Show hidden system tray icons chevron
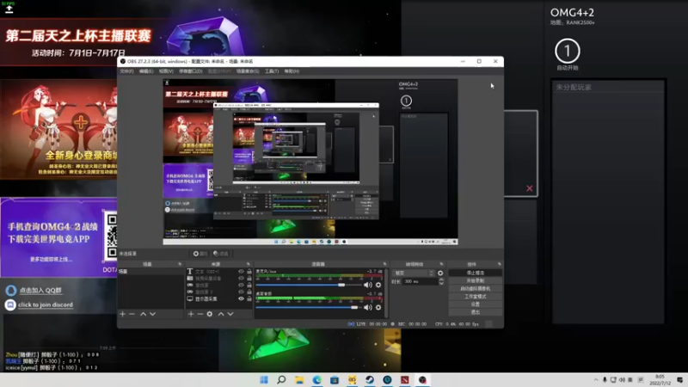 pos(595,380)
